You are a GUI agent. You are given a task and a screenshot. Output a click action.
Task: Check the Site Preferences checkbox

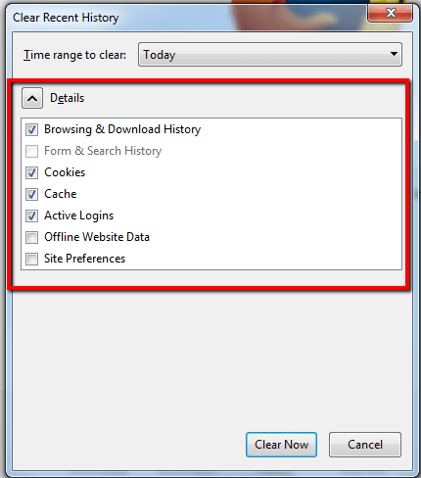(31, 259)
